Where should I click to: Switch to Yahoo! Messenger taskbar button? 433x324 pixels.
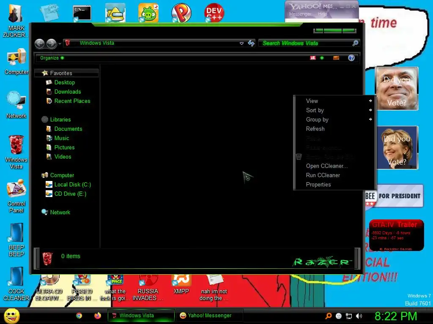point(210,316)
